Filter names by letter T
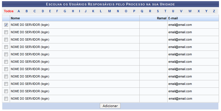Screen dimensions: 221x111 pos(165,11)
